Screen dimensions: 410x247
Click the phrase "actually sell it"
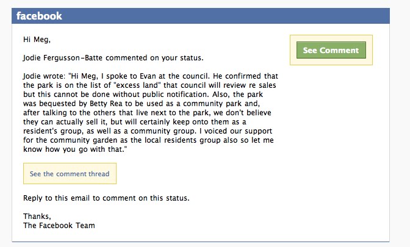point(75,122)
